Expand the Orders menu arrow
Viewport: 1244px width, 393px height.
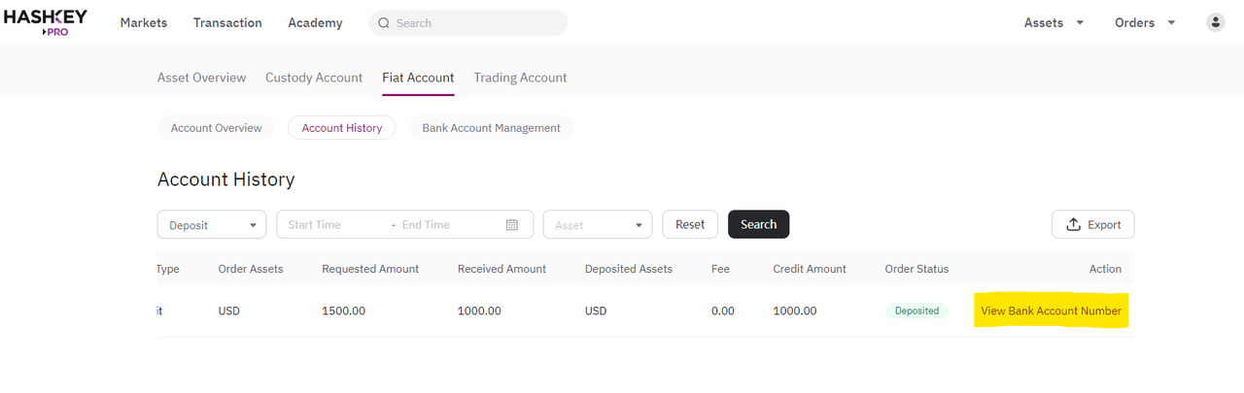point(1171,22)
